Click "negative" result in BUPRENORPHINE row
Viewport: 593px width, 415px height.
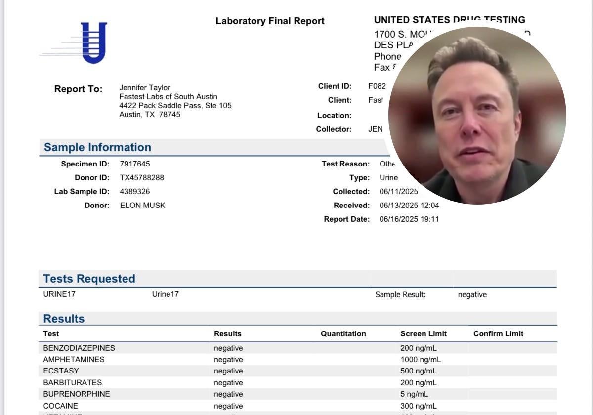[228, 394]
